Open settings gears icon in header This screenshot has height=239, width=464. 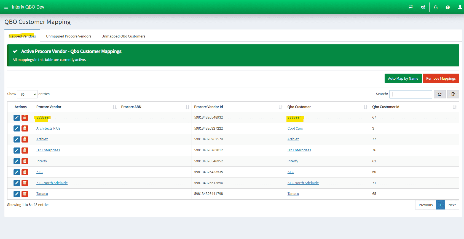(x=423, y=7)
